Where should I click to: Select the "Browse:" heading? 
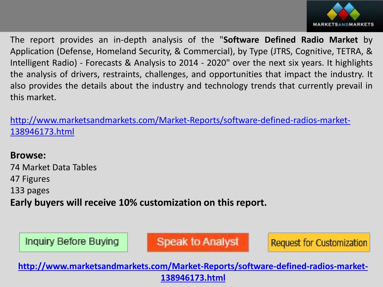click(x=28, y=155)
